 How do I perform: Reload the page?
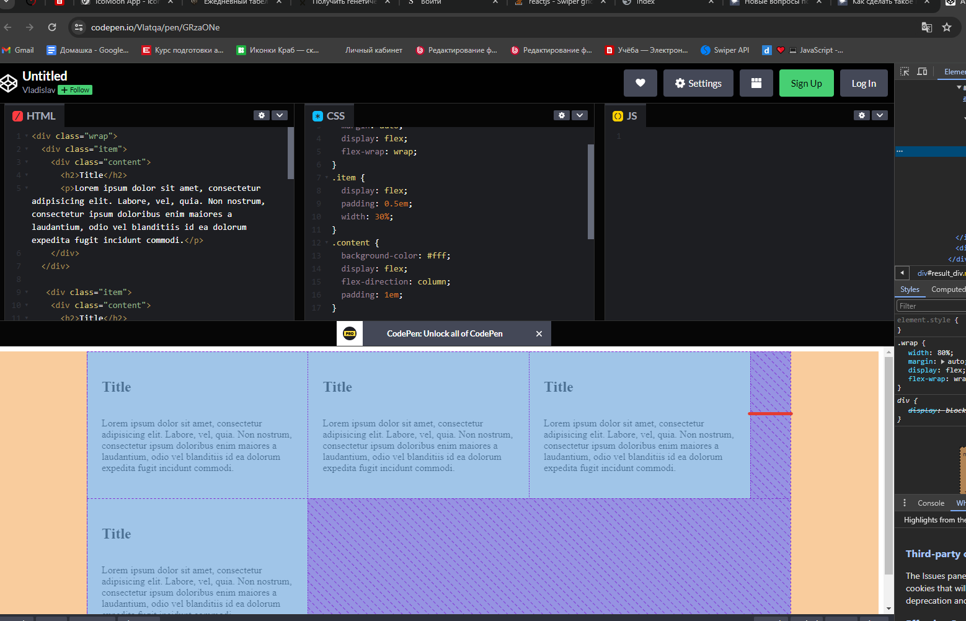click(52, 27)
